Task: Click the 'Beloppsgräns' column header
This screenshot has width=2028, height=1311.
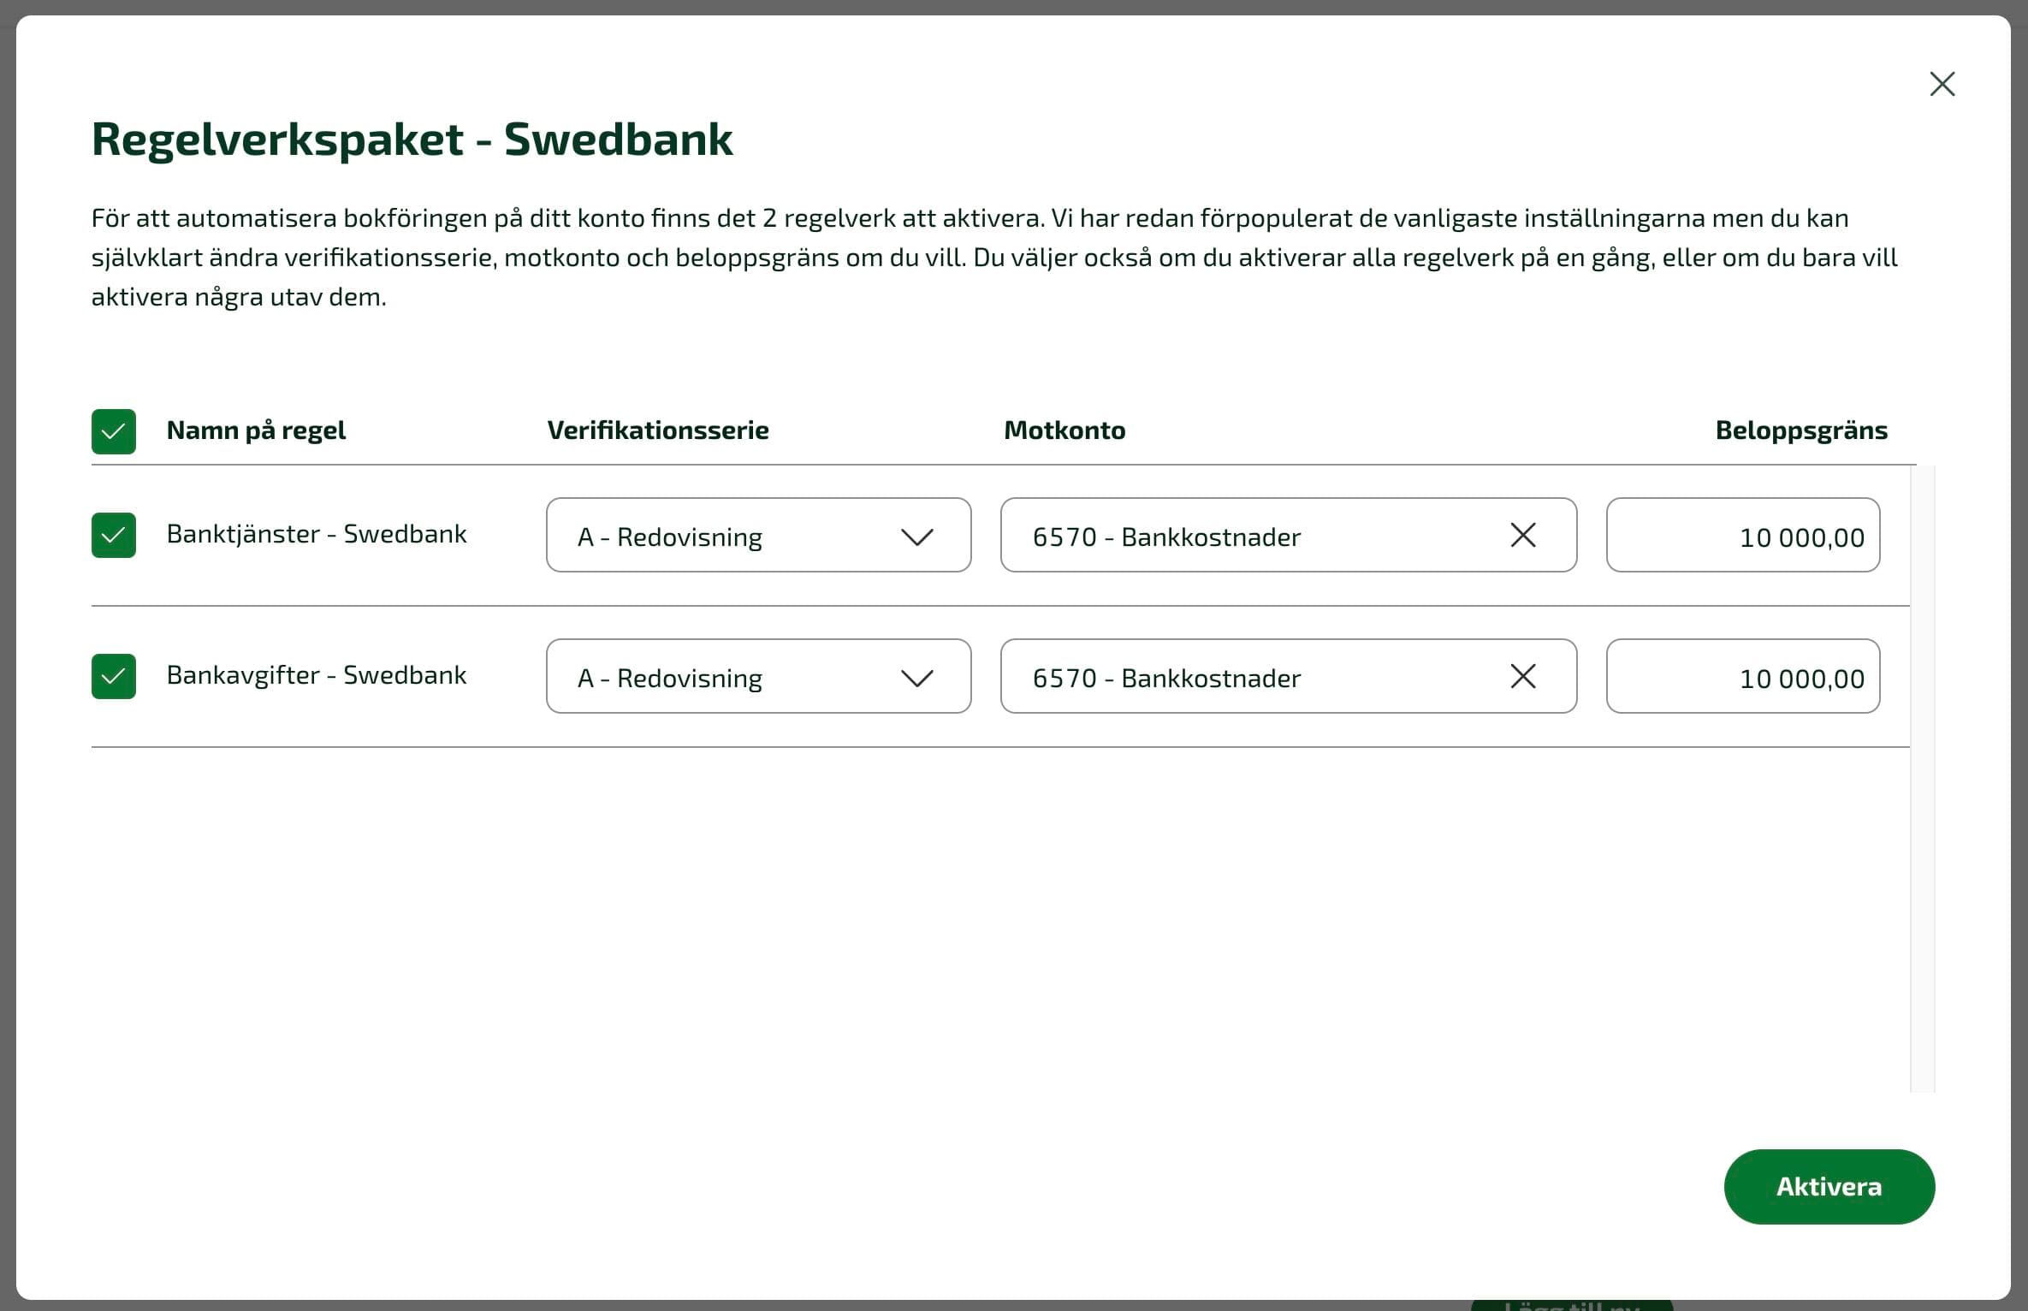Action: point(1801,430)
